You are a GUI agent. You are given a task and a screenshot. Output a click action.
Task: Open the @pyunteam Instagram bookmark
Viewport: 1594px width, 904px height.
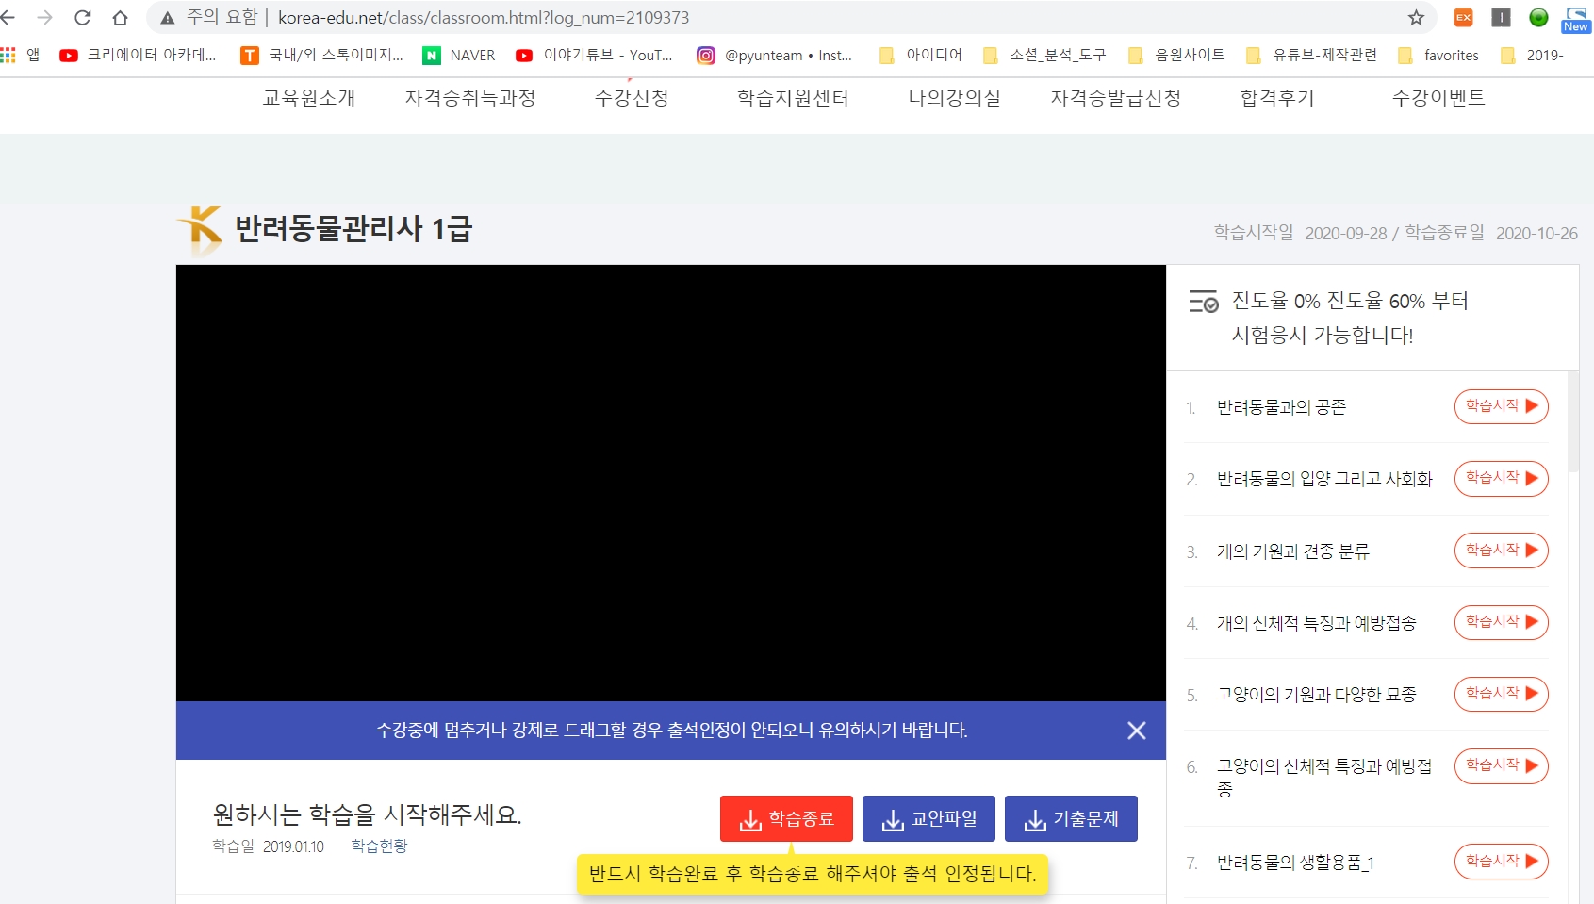775,55
